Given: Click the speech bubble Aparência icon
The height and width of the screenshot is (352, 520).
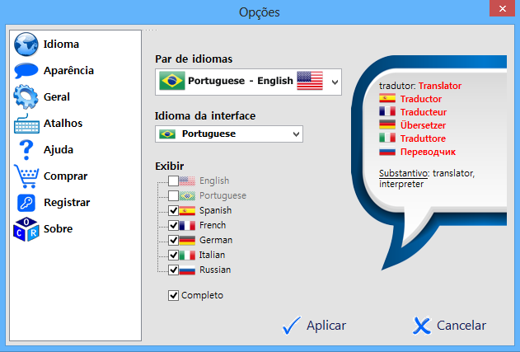Looking at the screenshot, I should pos(26,70).
